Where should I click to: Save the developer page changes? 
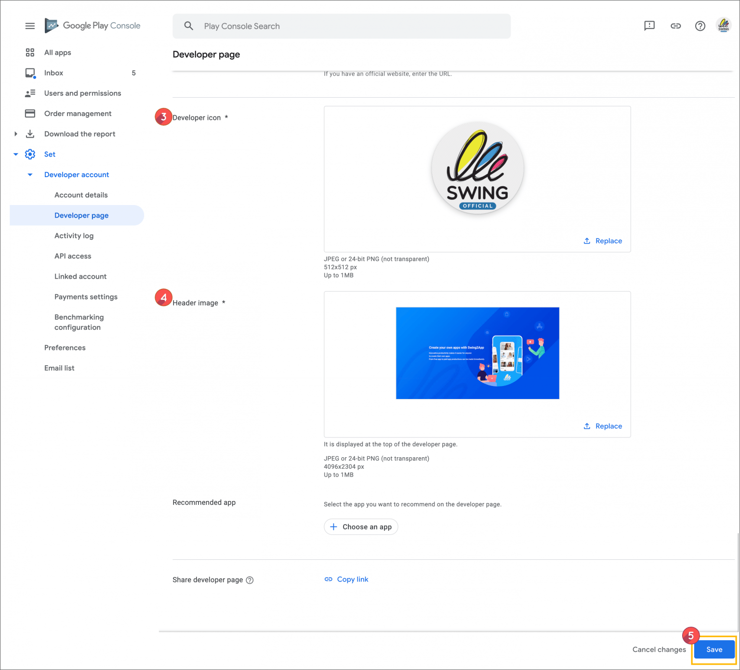[714, 649]
